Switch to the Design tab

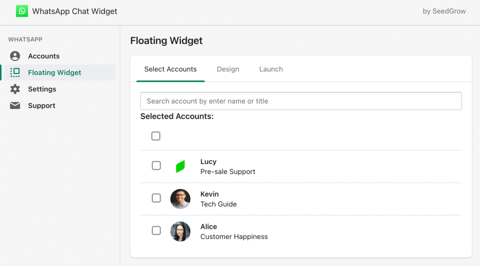coord(228,69)
